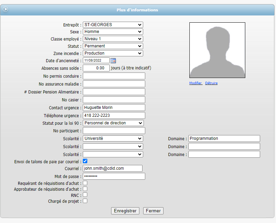276x223 pixels.
Task: Click the Fermer button
Action: (x=153, y=211)
